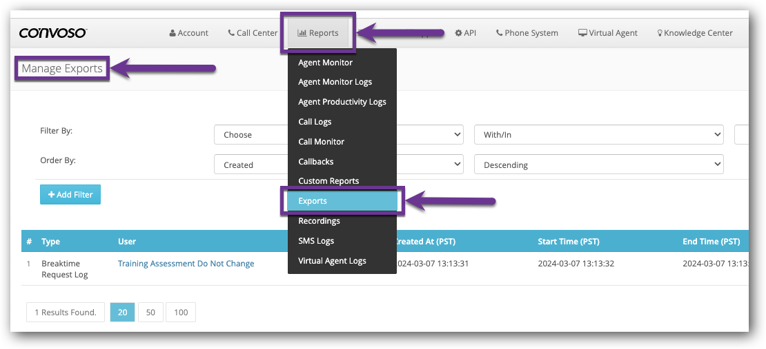Open Recordings from the Reports dropdown
The image size is (766, 349).
[x=342, y=221]
